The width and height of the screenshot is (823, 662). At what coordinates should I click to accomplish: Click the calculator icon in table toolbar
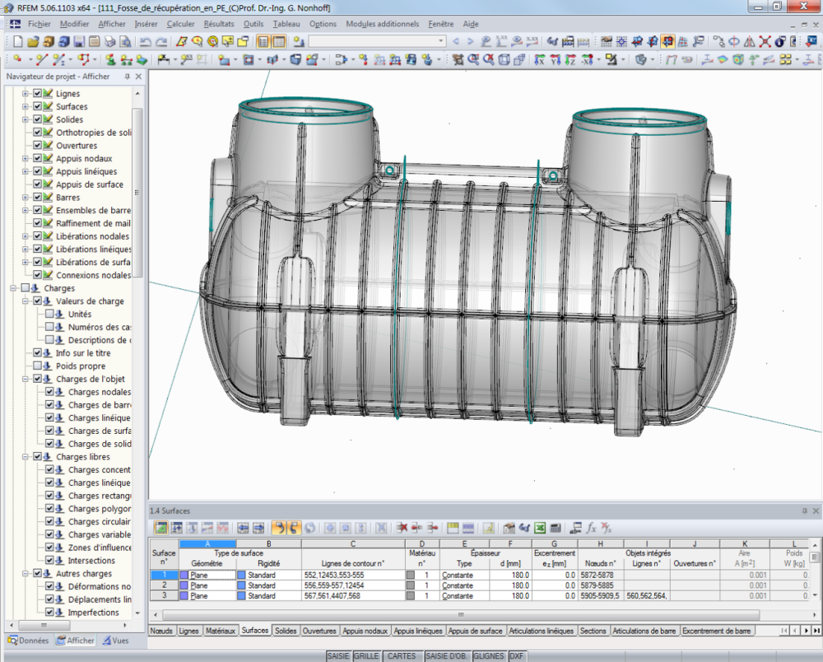[x=556, y=528]
